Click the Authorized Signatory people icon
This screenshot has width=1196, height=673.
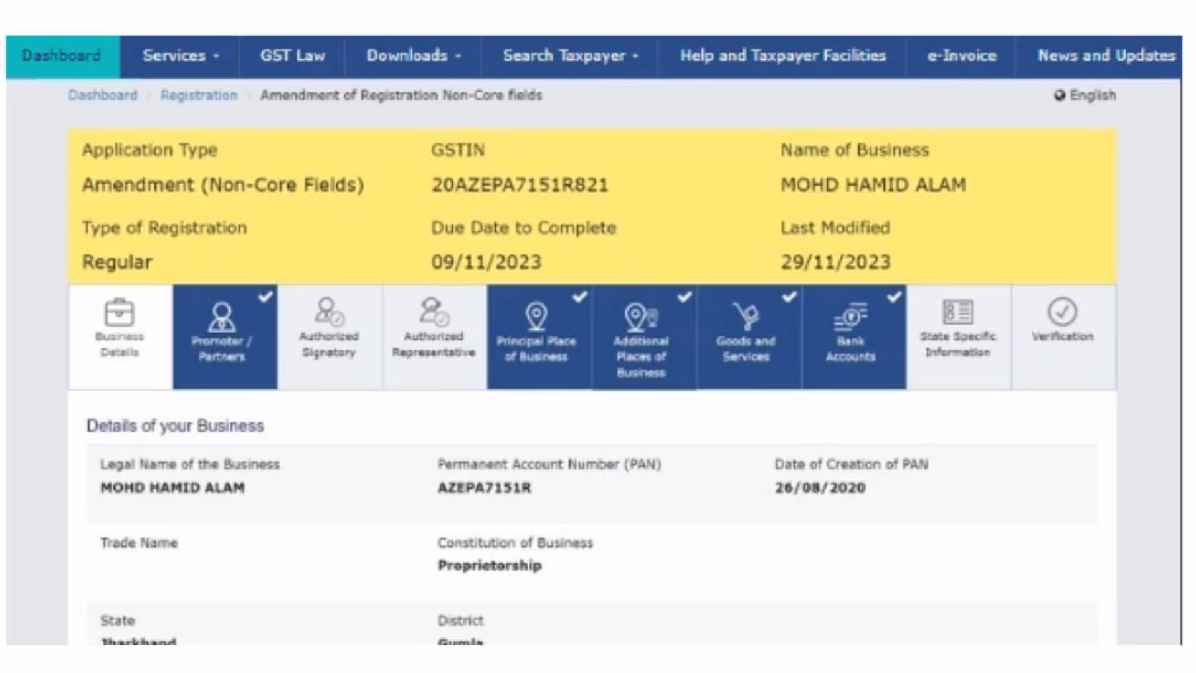pos(330,312)
